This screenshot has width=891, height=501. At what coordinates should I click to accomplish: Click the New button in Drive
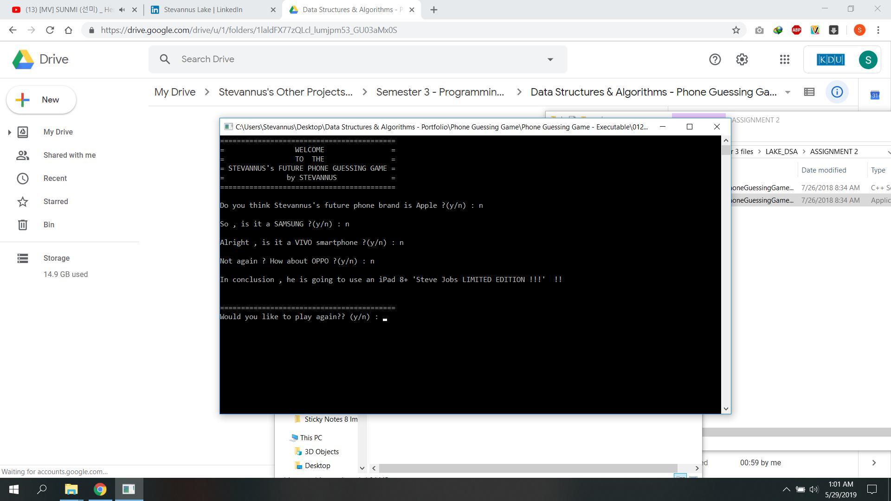[41, 100]
